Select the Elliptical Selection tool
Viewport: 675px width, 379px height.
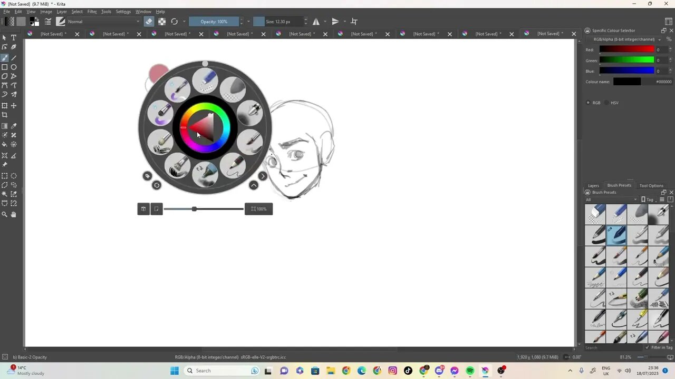pos(14,176)
